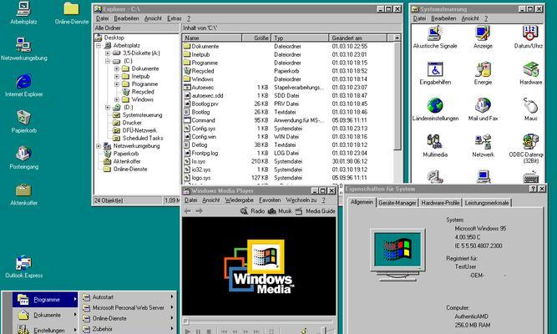Open Wiedergabe menu in Media Player

click(x=240, y=200)
